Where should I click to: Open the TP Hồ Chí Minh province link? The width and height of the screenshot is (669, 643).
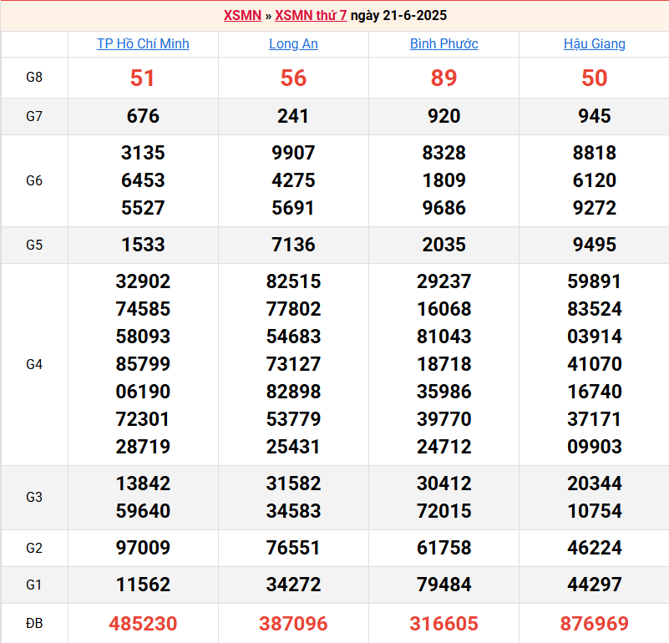143,43
